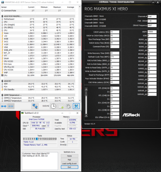
Task: Open HWiNFO sensor settings gear icon
Action: click(68, 106)
